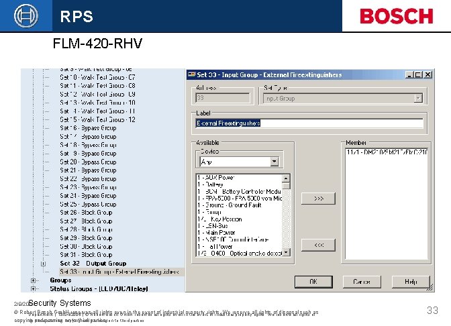This screenshot has height=326, width=451.
Task: Click the resize grip of the dialog
Action: click(430, 288)
